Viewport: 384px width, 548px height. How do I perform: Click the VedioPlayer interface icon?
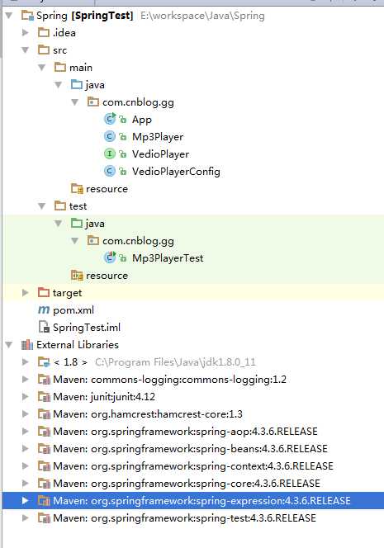[x=110, y=154]
